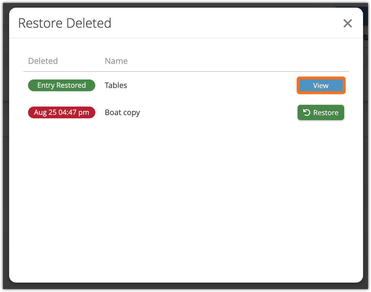
Task: Click the circular arrow icon on Restore
Action: [307, 112]
